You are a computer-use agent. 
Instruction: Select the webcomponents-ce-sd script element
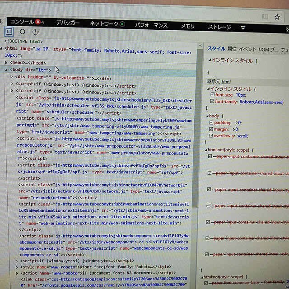pos(104,245)
